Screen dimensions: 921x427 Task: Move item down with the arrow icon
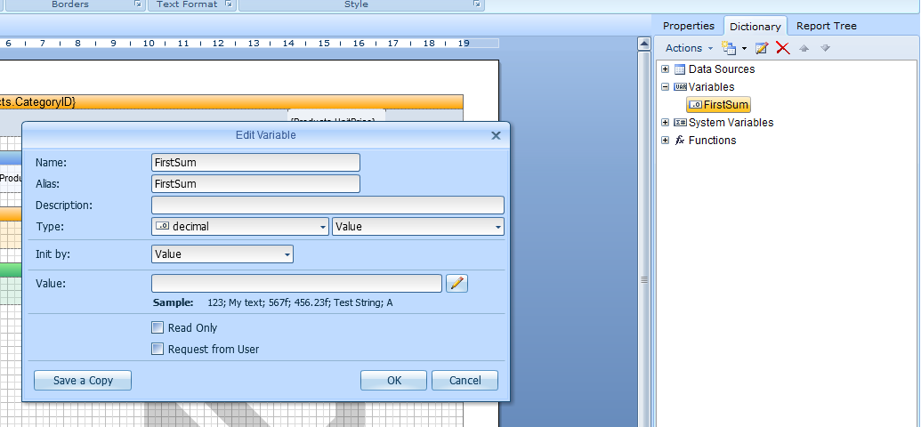(825, 48)
